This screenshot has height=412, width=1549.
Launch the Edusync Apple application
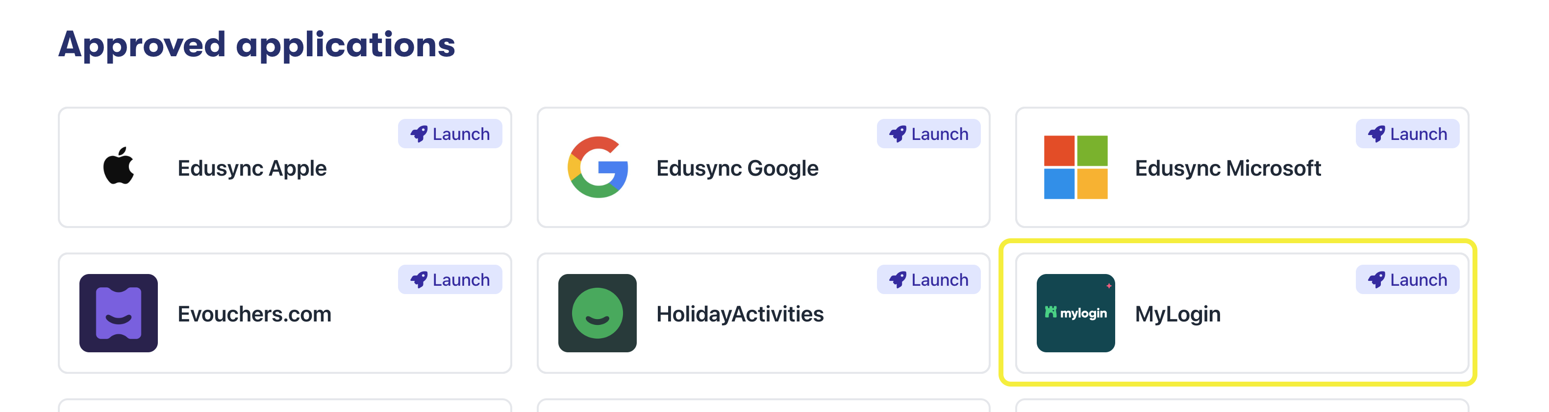[x=450, y=134]
